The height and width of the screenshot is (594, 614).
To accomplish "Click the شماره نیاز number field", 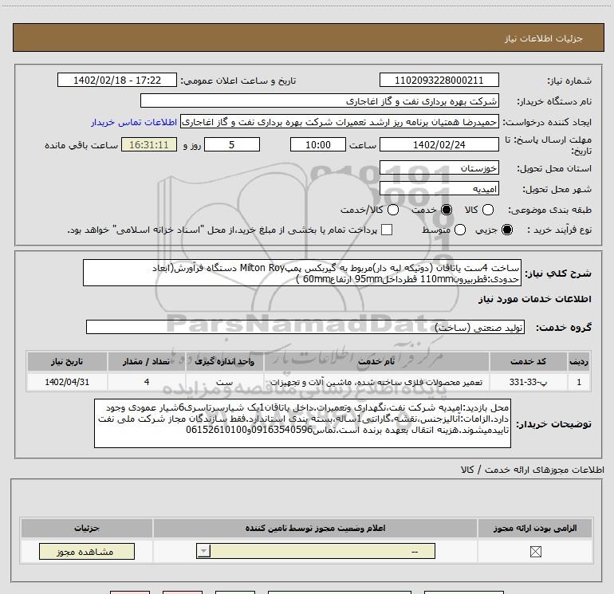I will (439, 81).
